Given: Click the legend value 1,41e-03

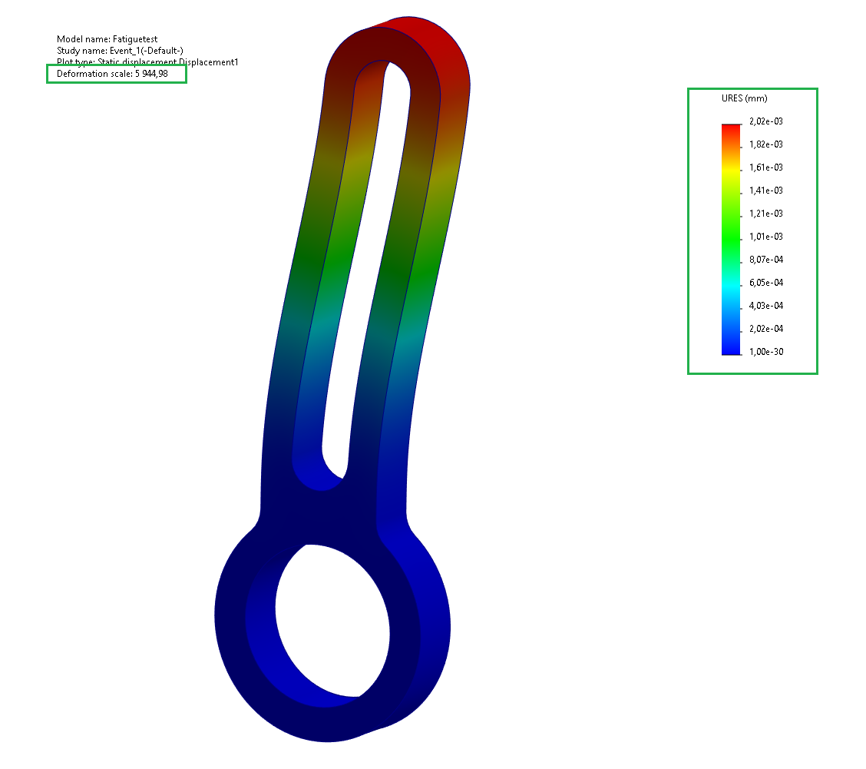Looking at the screenshot, I should pos(765,191).
